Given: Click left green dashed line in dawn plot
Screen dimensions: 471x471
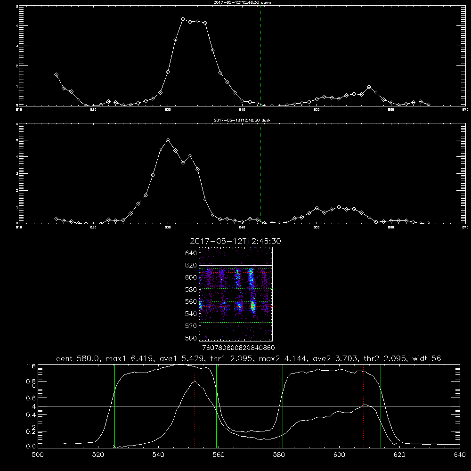Looking at the screenshot, I should (x=150, y=56).
